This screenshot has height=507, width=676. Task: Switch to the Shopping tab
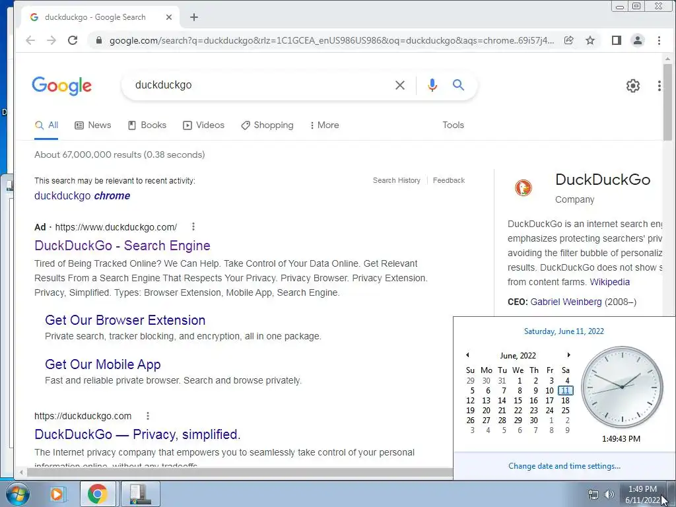click(x=267, y=125)
